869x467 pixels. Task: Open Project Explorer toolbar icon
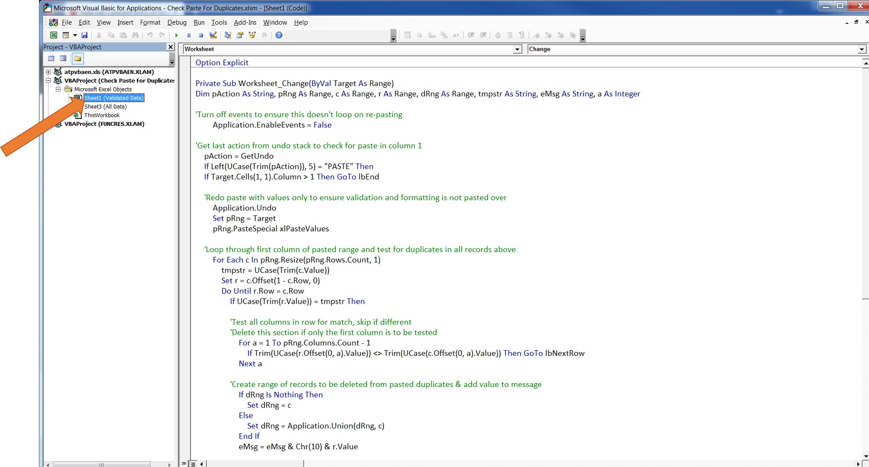tap(228, 35)
